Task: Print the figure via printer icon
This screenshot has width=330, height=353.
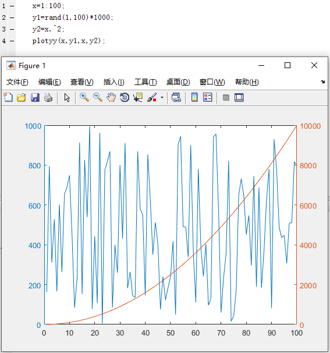Action: (x=48, y=97)
